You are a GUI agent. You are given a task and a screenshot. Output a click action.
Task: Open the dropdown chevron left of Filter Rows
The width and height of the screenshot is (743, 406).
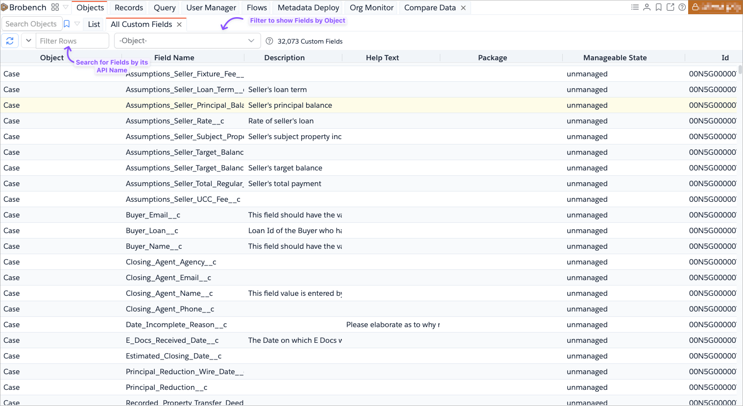[x=28, y=41]
